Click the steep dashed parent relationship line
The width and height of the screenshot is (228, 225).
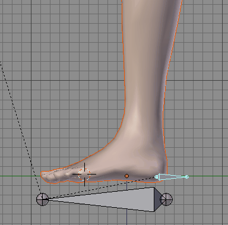(20, 126)
